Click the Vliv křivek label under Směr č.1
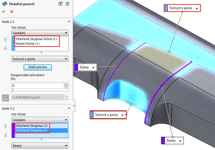The image size is (215, 150). pos(19,27)
